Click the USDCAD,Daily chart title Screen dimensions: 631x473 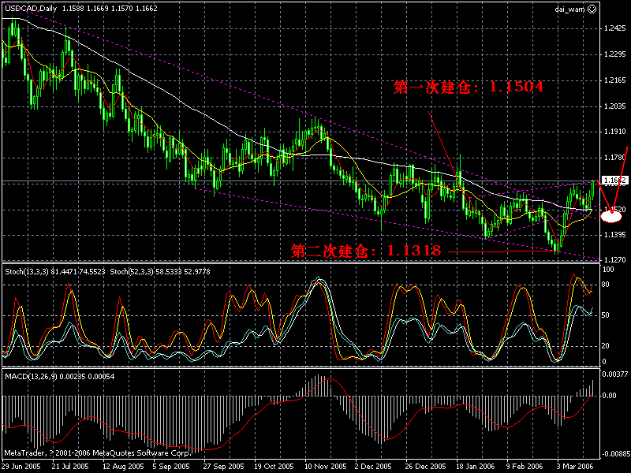pos(31,8)
